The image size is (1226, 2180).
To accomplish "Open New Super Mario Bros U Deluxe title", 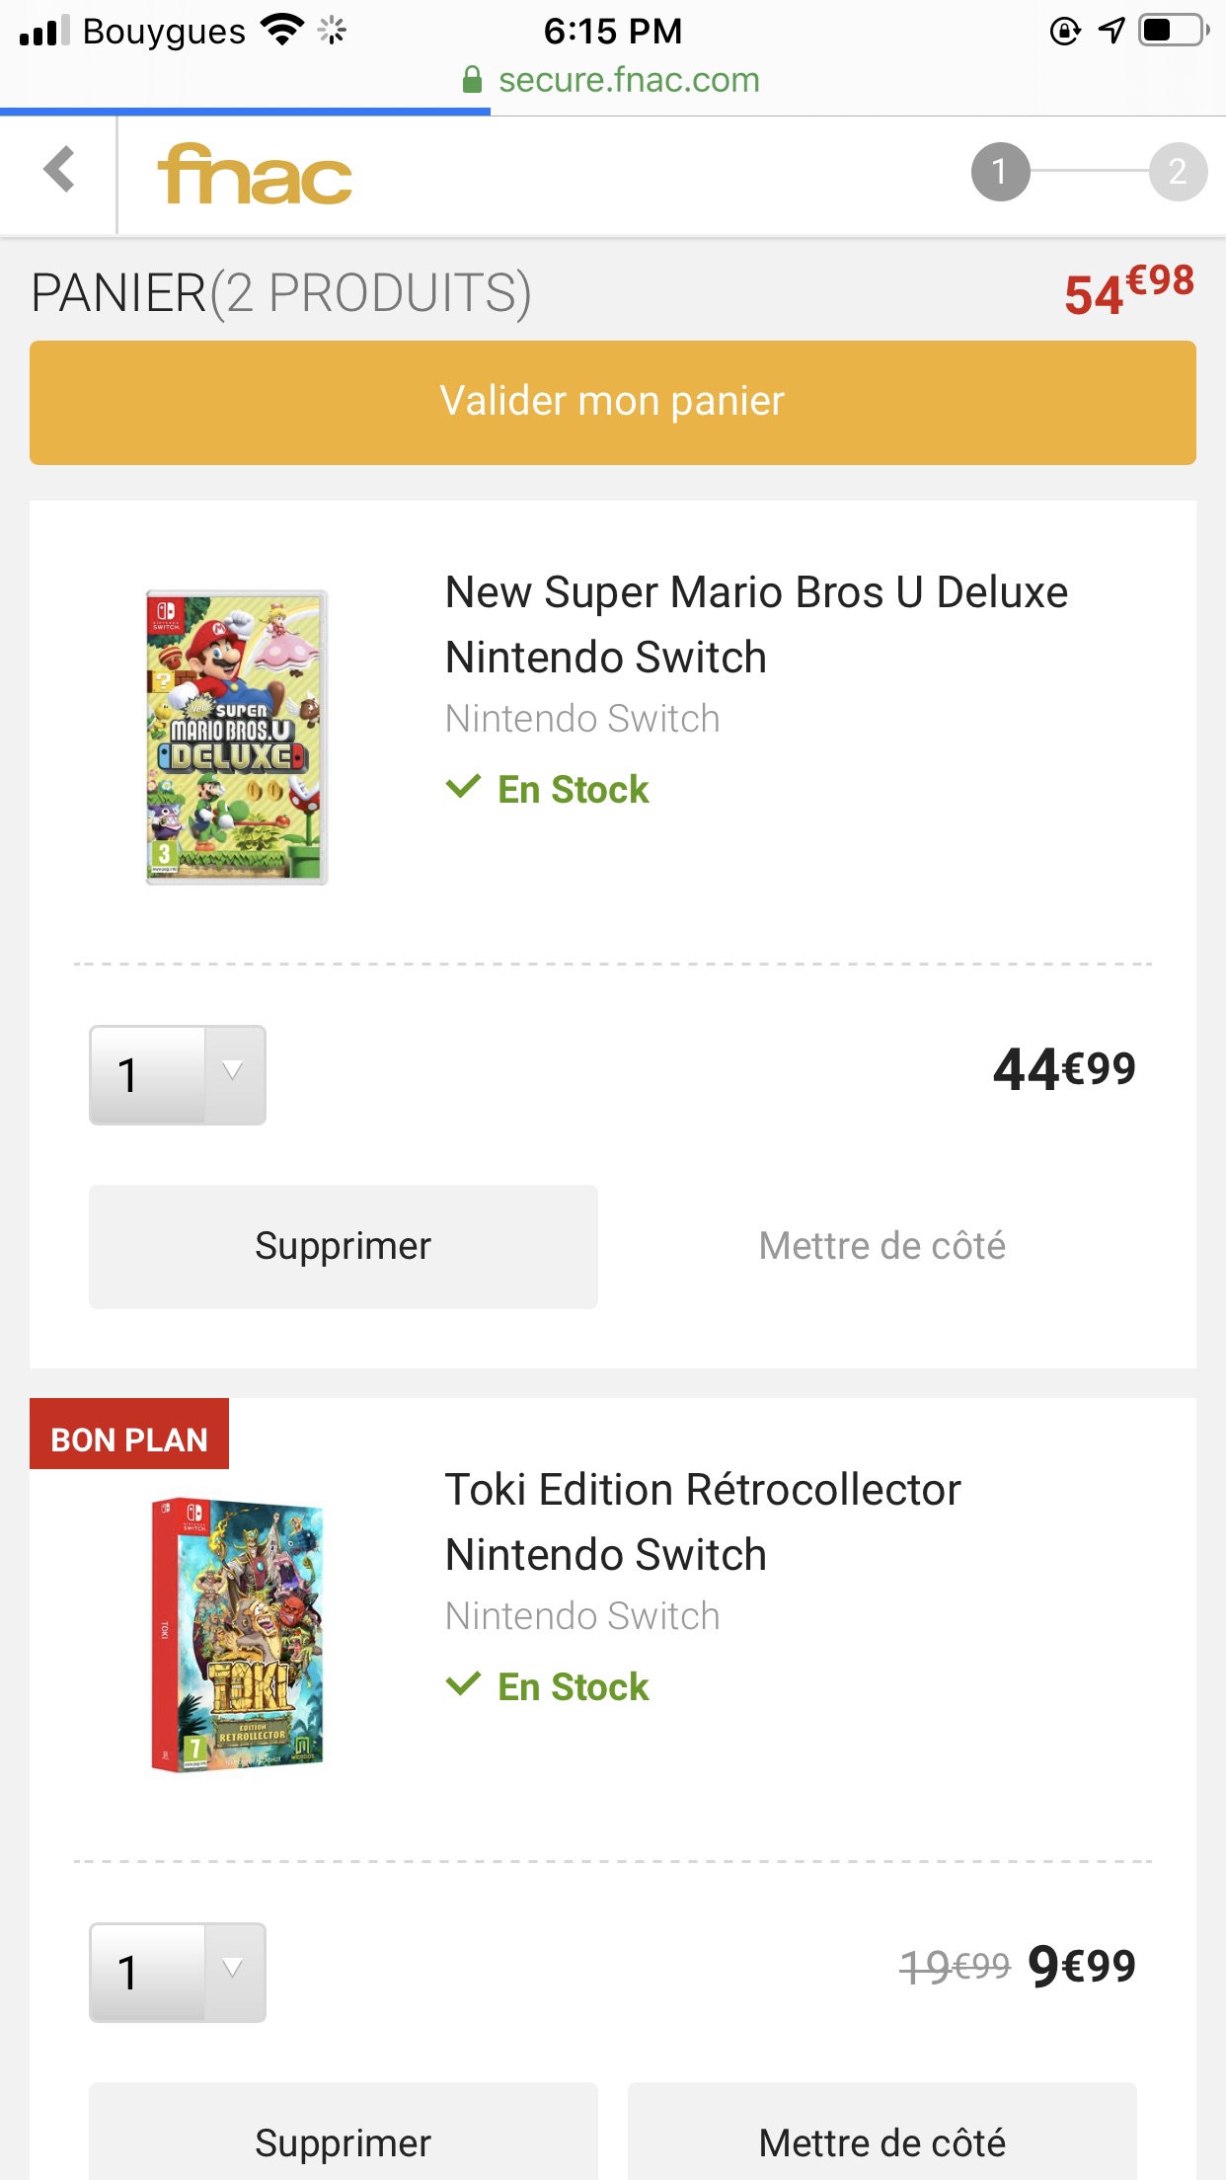I will (x=756, y=624).
